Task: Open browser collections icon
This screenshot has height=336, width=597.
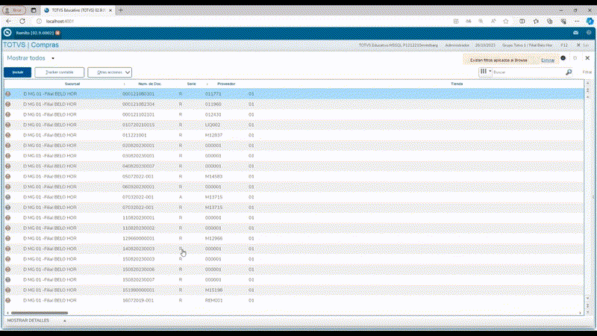Action: [549, 22]
